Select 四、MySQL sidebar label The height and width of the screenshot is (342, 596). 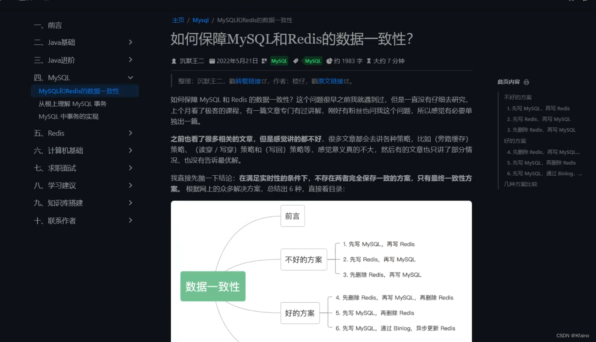coord(52,78)
